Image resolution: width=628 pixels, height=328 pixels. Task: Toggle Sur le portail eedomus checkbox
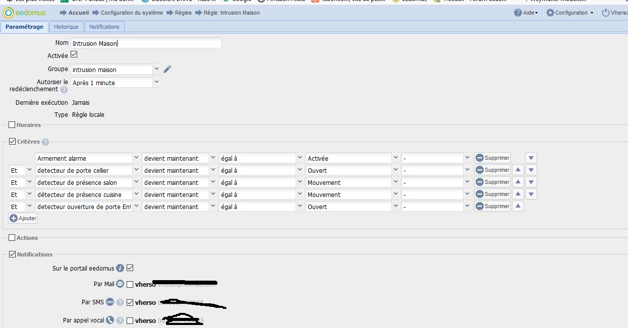[x=130, y=268]
